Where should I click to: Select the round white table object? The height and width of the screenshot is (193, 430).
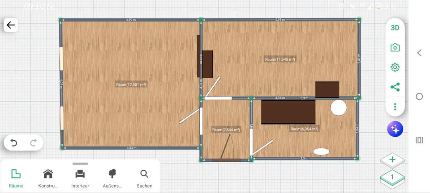click(338, 108)
